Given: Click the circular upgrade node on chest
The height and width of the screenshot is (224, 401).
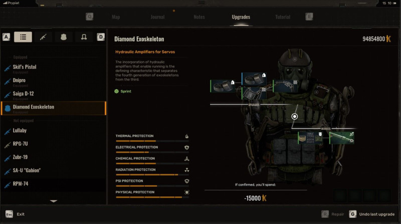Looking at the screenshot, I should 295,116.
